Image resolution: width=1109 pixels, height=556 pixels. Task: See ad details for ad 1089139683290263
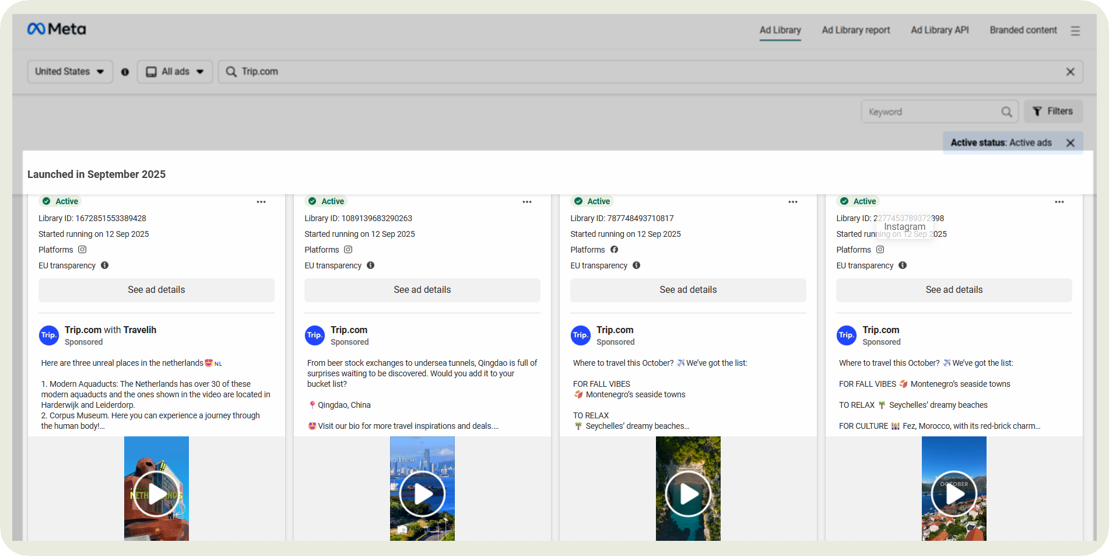click(422, 290)
